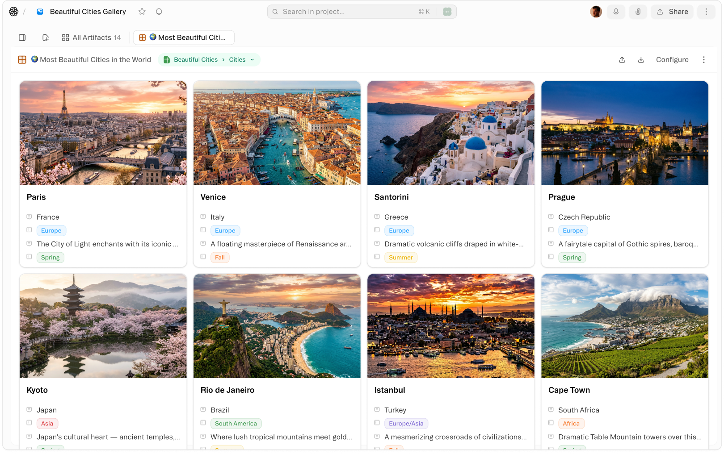The image size is (724, 454).
Task: Click the new artifact icon
Action: point(45,37)
